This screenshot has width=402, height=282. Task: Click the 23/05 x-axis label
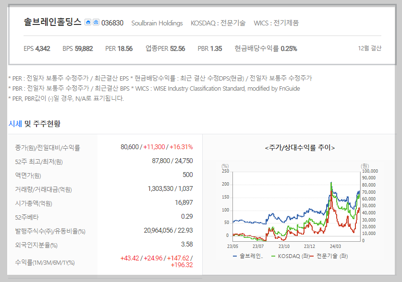click(232, 247)
